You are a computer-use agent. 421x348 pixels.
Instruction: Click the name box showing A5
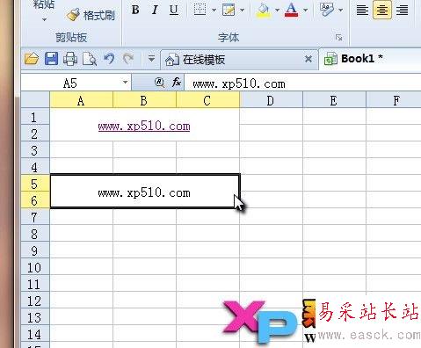(70, 83)
